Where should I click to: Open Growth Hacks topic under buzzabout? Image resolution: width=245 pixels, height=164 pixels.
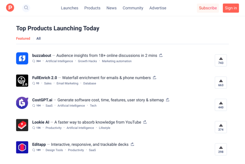(87, 61)
